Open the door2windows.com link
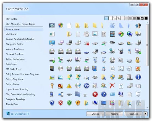Viewport: 152px width, 121px height. coord(20,114)
